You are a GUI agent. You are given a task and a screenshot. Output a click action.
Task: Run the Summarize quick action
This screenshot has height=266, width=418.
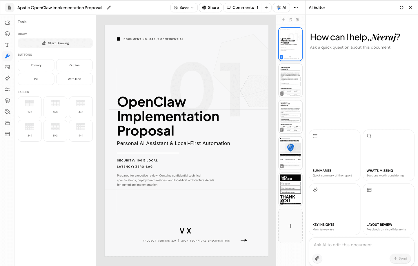point(335,155)
